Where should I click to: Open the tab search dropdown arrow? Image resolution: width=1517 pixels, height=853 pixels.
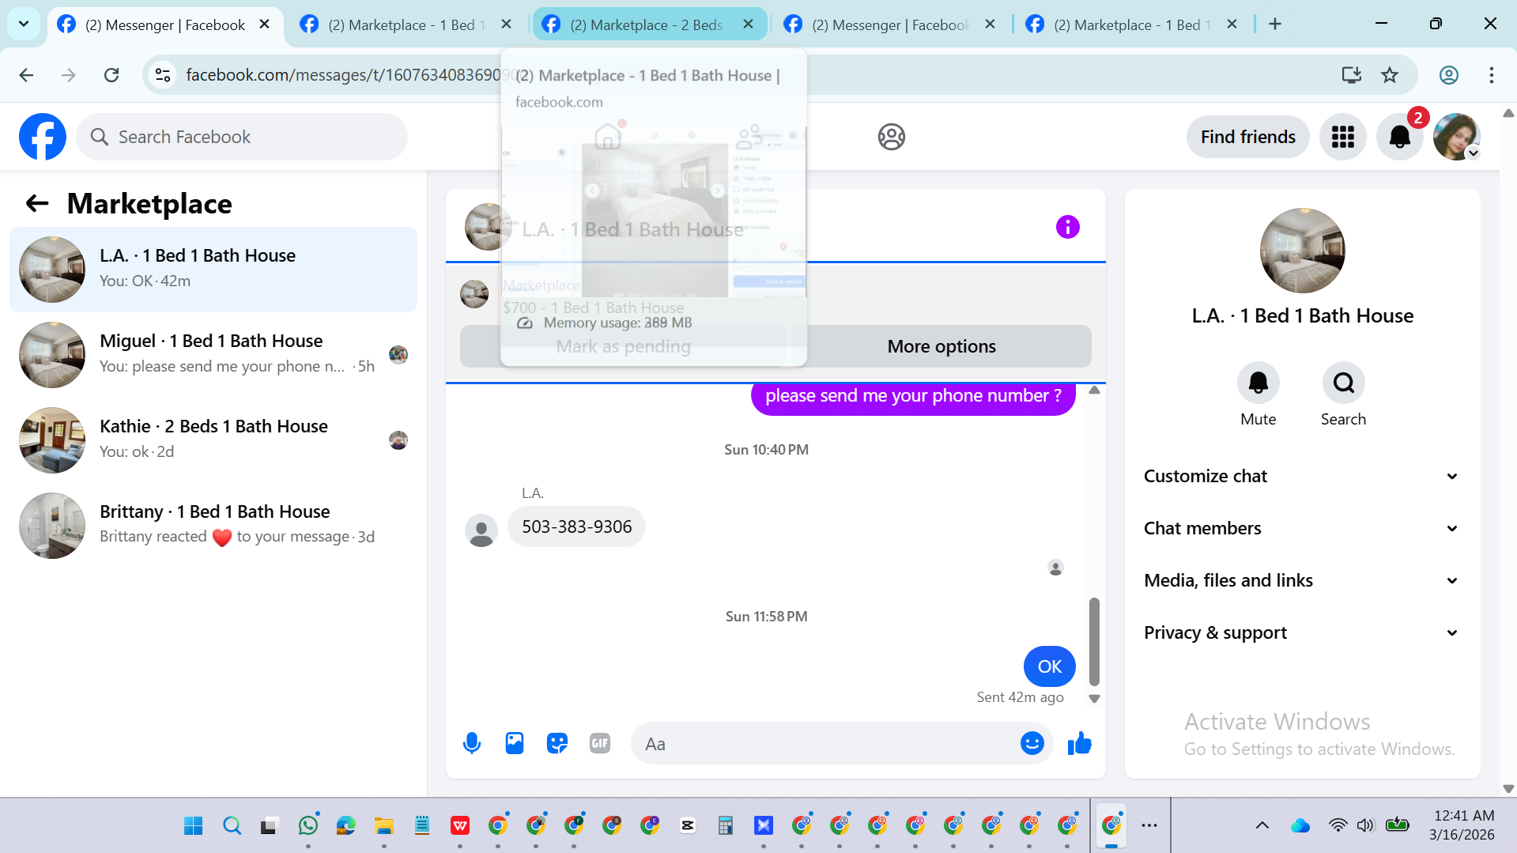[24, 24]
